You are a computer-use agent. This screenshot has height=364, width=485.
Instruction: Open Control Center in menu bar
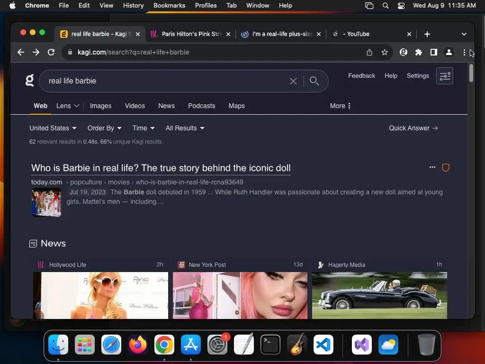coord(401,6)
